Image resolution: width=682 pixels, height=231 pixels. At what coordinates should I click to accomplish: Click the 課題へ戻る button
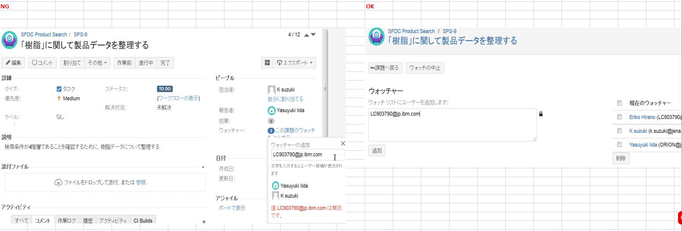(385, 68)
